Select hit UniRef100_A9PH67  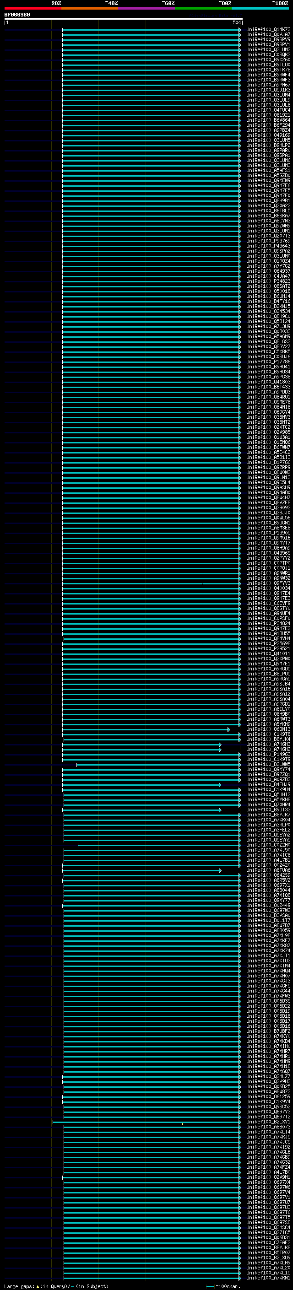coord(268,85)
